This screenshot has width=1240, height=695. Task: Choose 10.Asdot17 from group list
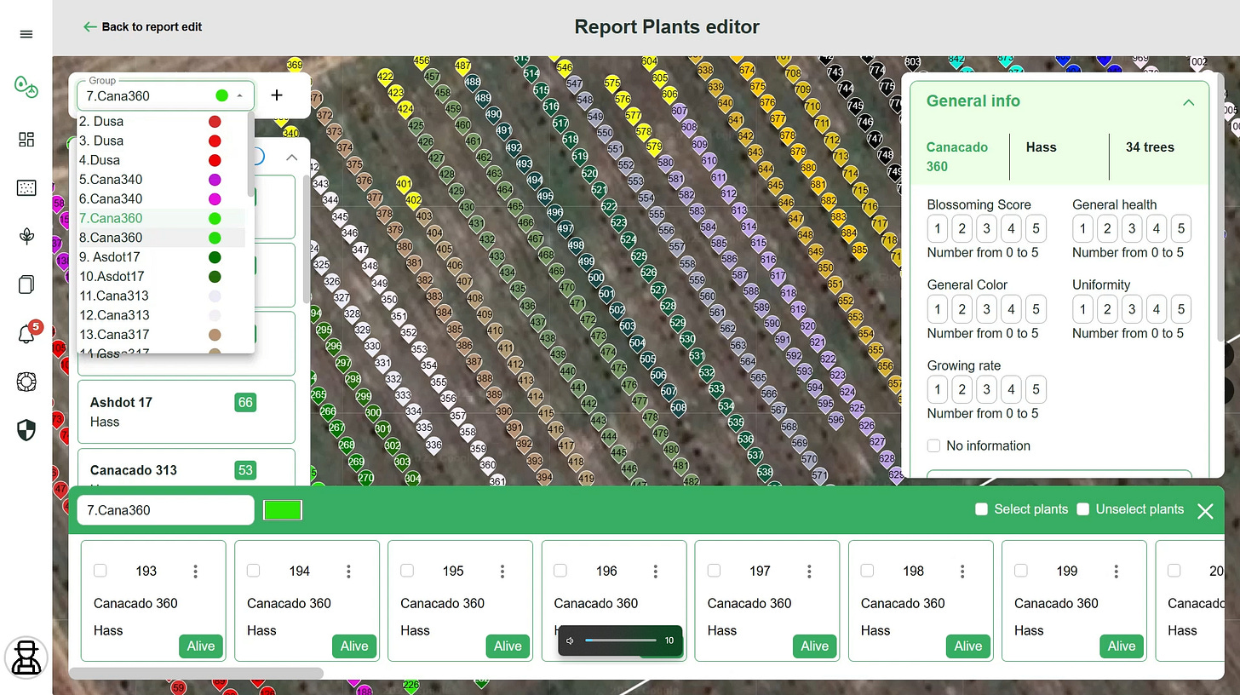click(162, 277)
